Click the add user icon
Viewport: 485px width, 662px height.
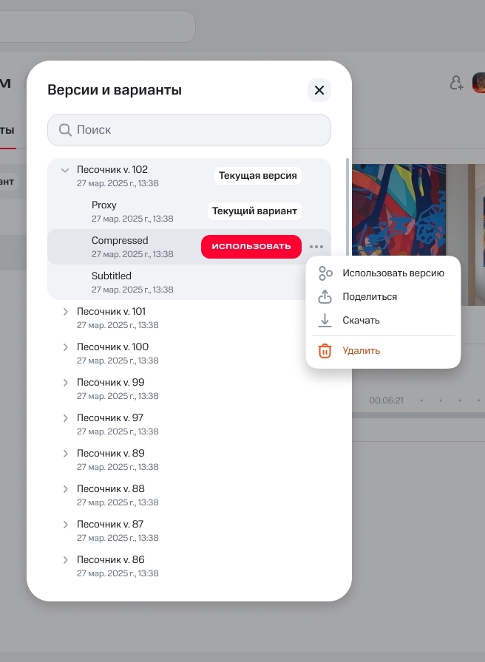click(457, 83)
